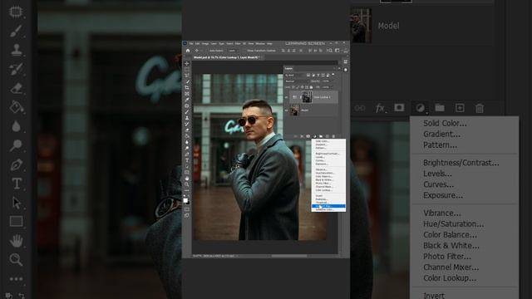Click the fx layer style icon in the center Layers panel
The height and width of the screenshot is (299, 532).
(302, 136)
